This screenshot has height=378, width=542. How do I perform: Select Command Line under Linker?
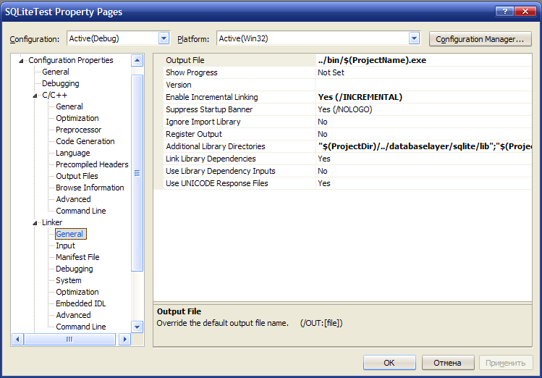(81, 327)
